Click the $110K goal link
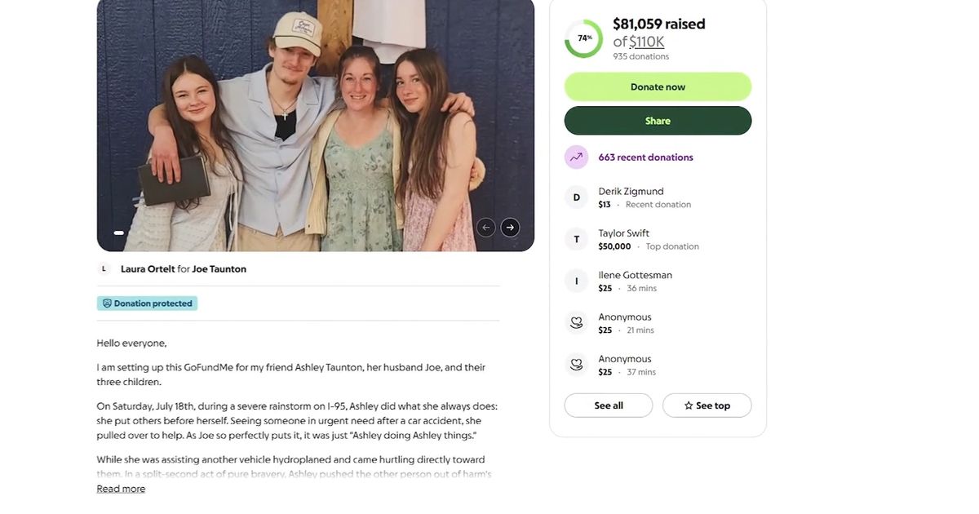The height and width of the screenshot is (514, 979). 647,42
